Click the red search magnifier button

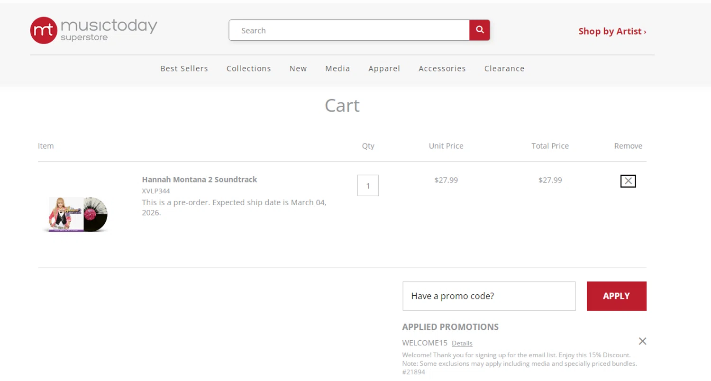(x=480, y=30)
